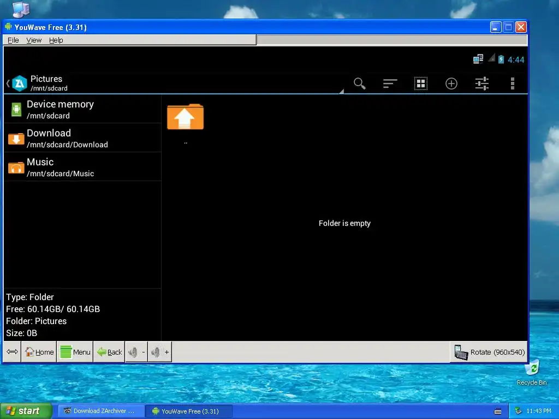Click the orange Download folder icon

pyautogui.click(x=16, y=138)
